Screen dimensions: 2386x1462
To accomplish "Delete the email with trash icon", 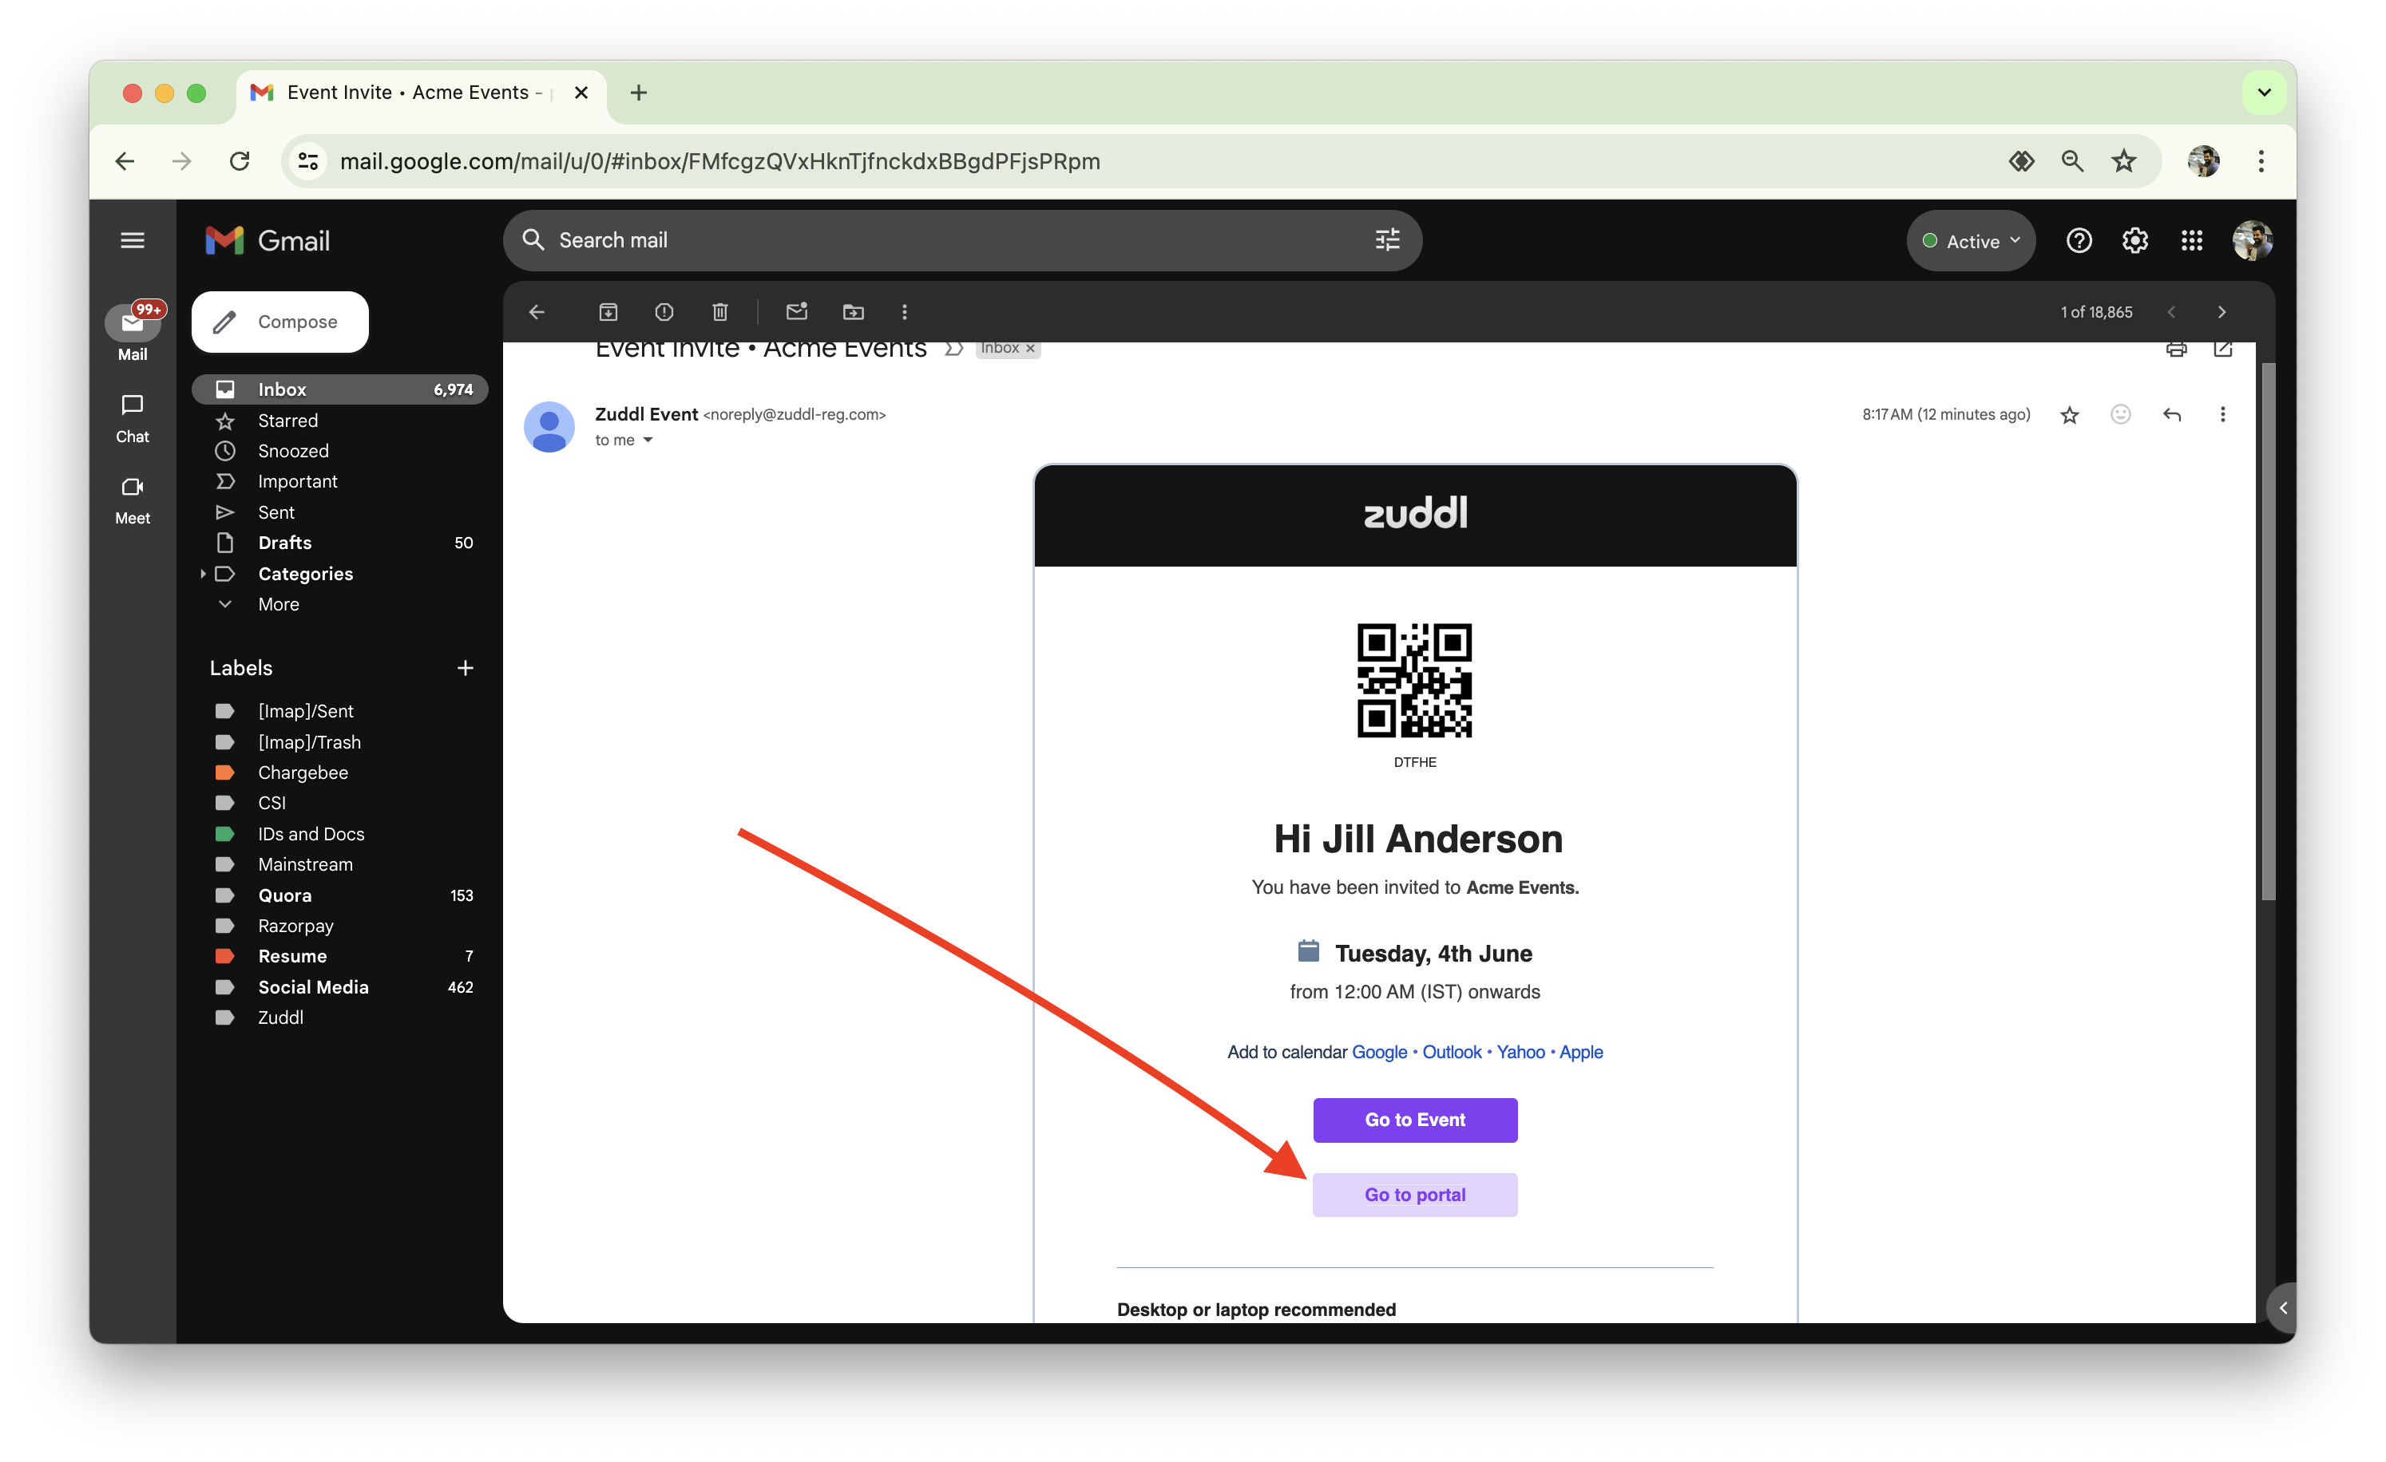I will [719, 311].
